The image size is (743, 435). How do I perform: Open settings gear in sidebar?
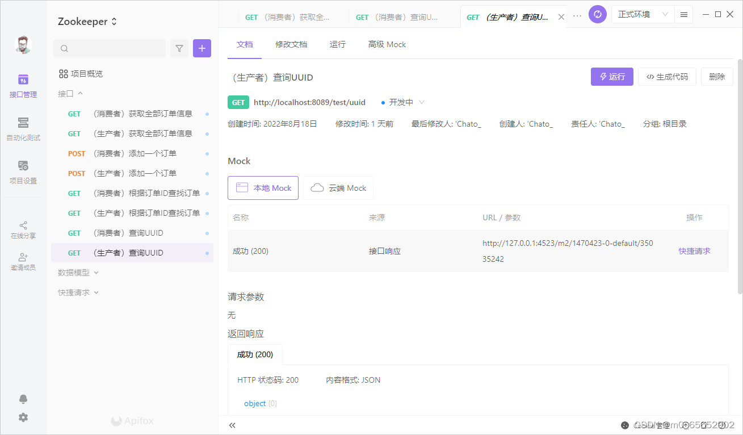[x=23, y=417]
